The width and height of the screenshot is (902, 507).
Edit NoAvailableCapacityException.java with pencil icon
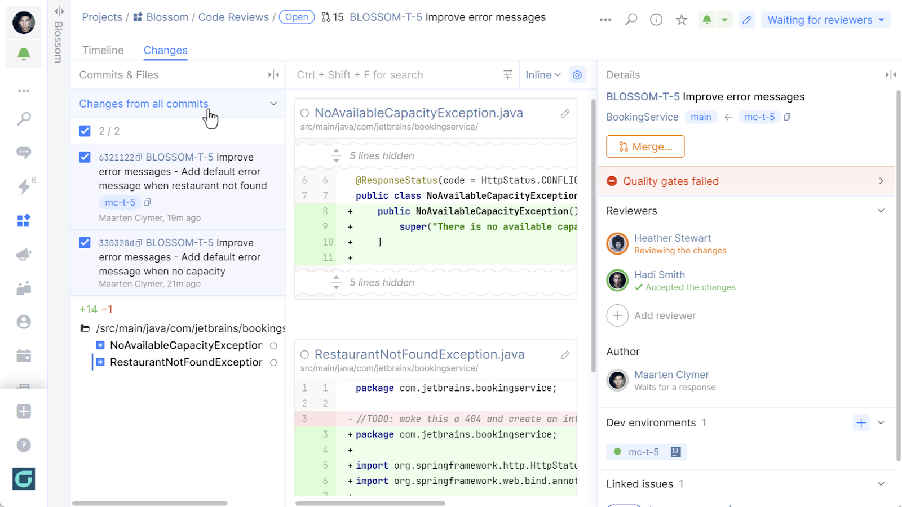[x=565, y=114]
